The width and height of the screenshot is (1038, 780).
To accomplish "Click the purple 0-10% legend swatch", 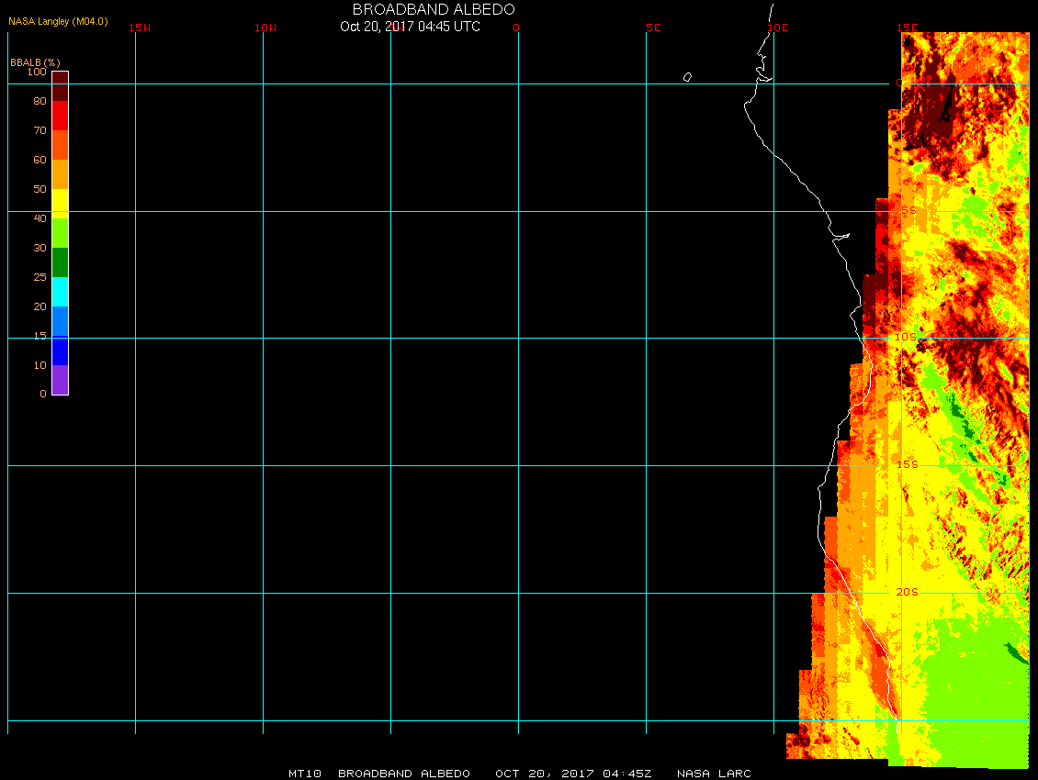I will click(x=60, y=380).
